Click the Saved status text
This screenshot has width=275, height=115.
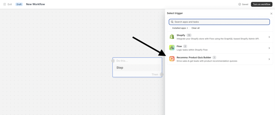245,4
